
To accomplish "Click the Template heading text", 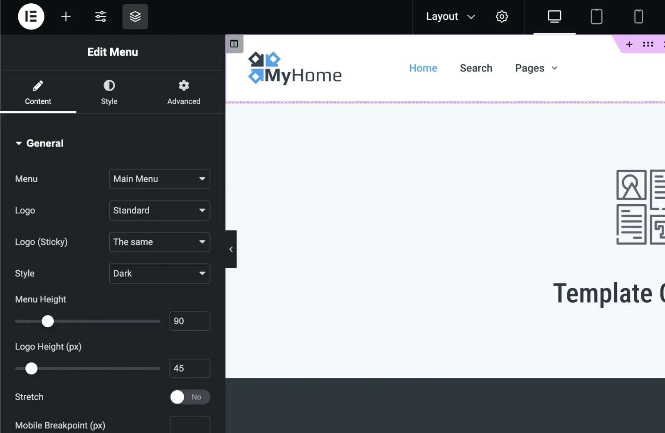I will pos(609,293).
